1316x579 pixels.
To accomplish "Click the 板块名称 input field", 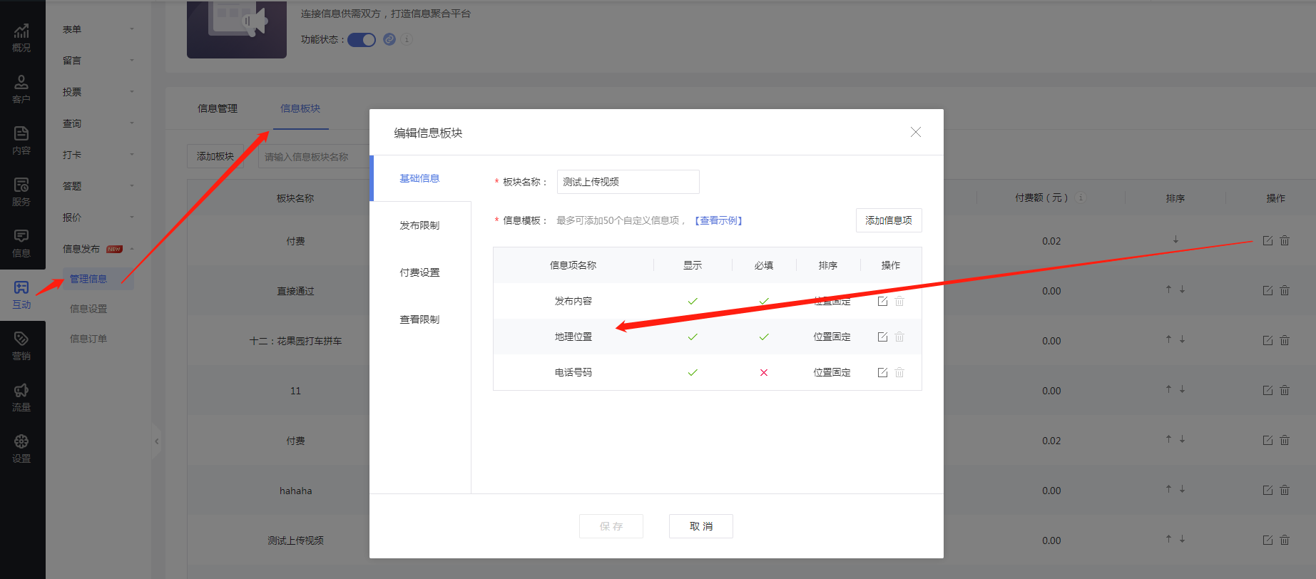I will 628,182.
